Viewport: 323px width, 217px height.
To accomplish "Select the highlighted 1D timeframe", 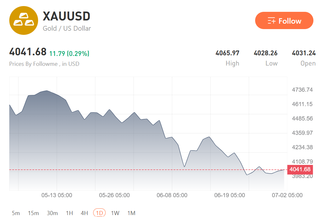I will coord(99,213).
